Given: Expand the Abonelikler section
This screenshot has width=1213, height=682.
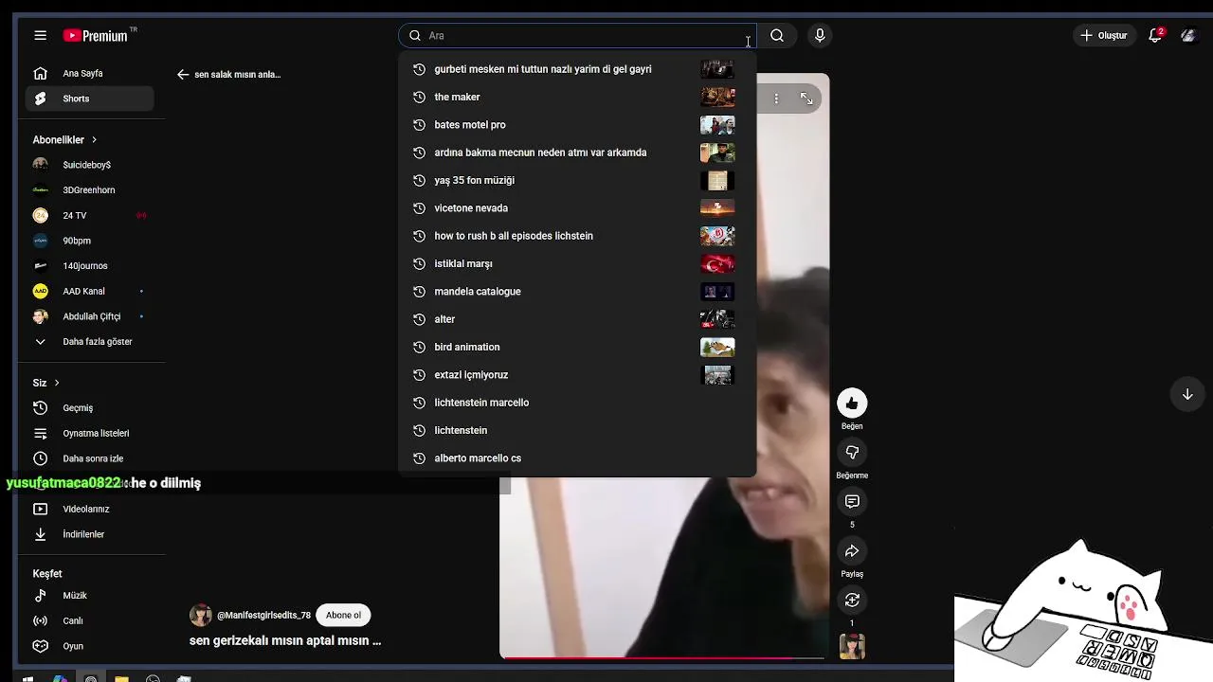Looking at the screenshot, I should click(64, 139).
